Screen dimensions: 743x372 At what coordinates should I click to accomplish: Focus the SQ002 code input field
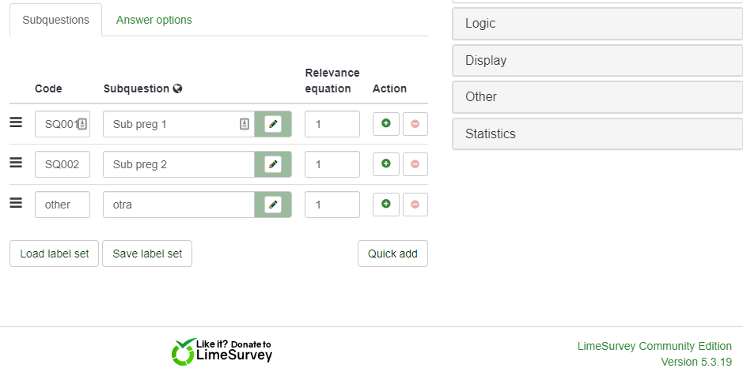click(x=63, y=164)
